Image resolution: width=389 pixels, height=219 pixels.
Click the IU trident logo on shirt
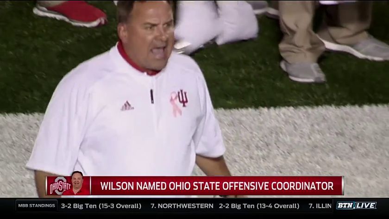click(x=183, y=98)
